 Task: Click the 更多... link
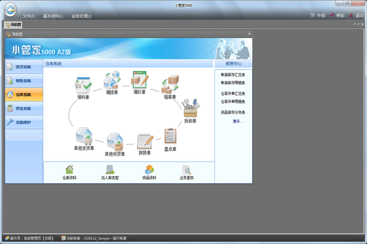239,121
